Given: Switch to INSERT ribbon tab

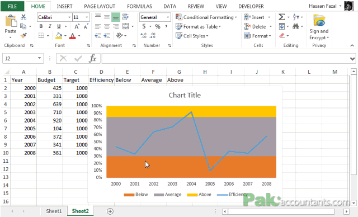Looking at the screenshot, I should click(64, 6).
